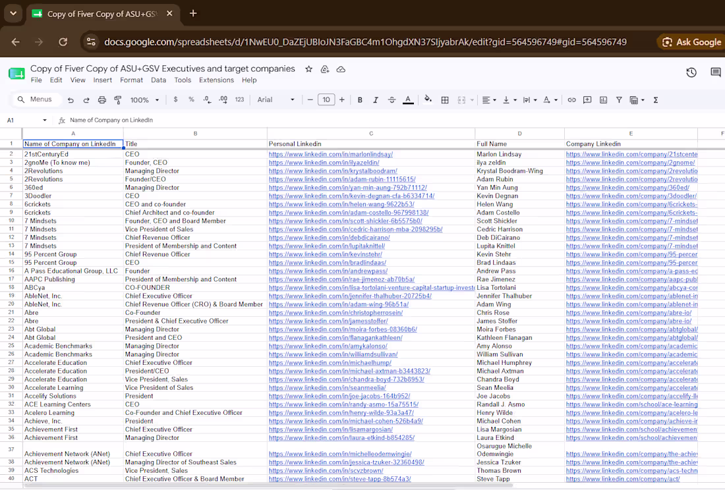Open the Insert menu
Image resolution: width=725 pixels, height=490 pixels.
102,80
